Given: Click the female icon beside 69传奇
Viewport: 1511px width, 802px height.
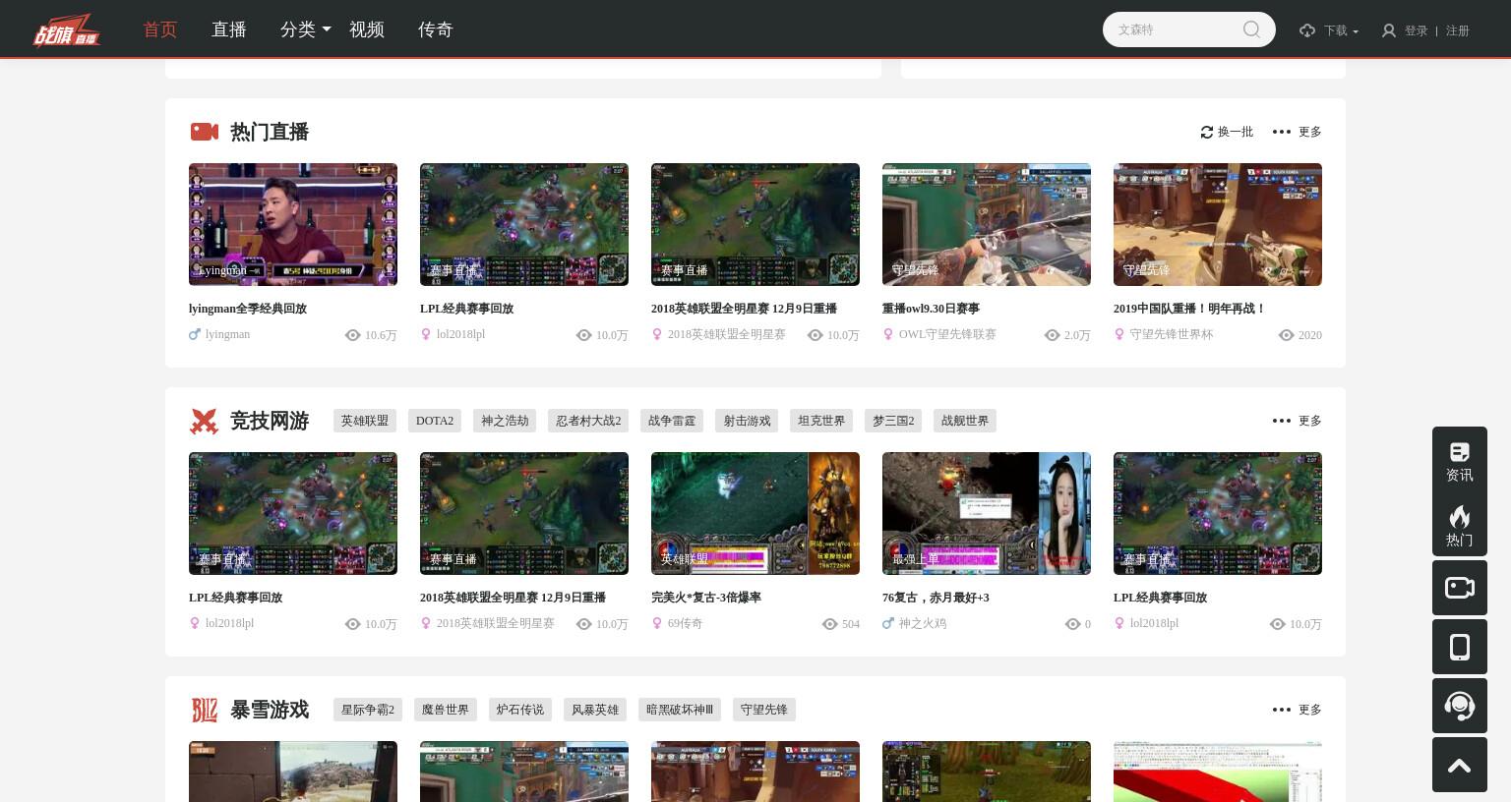Looking at the screenshot, I should pyautogui.click(x=657, y=623).
